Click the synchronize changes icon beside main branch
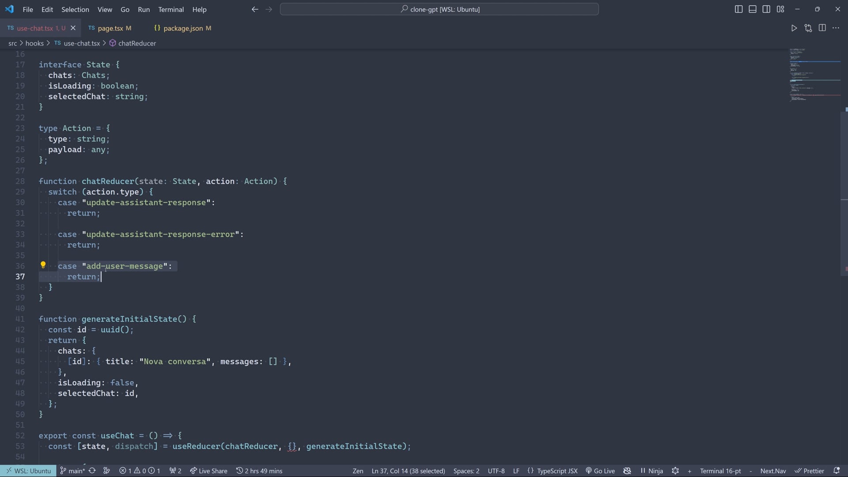 92,471
